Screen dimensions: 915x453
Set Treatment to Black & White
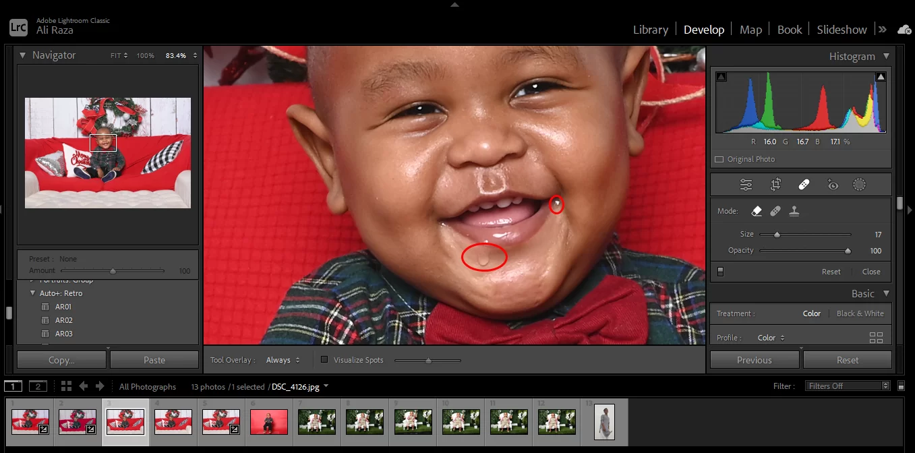click(860, 313)
